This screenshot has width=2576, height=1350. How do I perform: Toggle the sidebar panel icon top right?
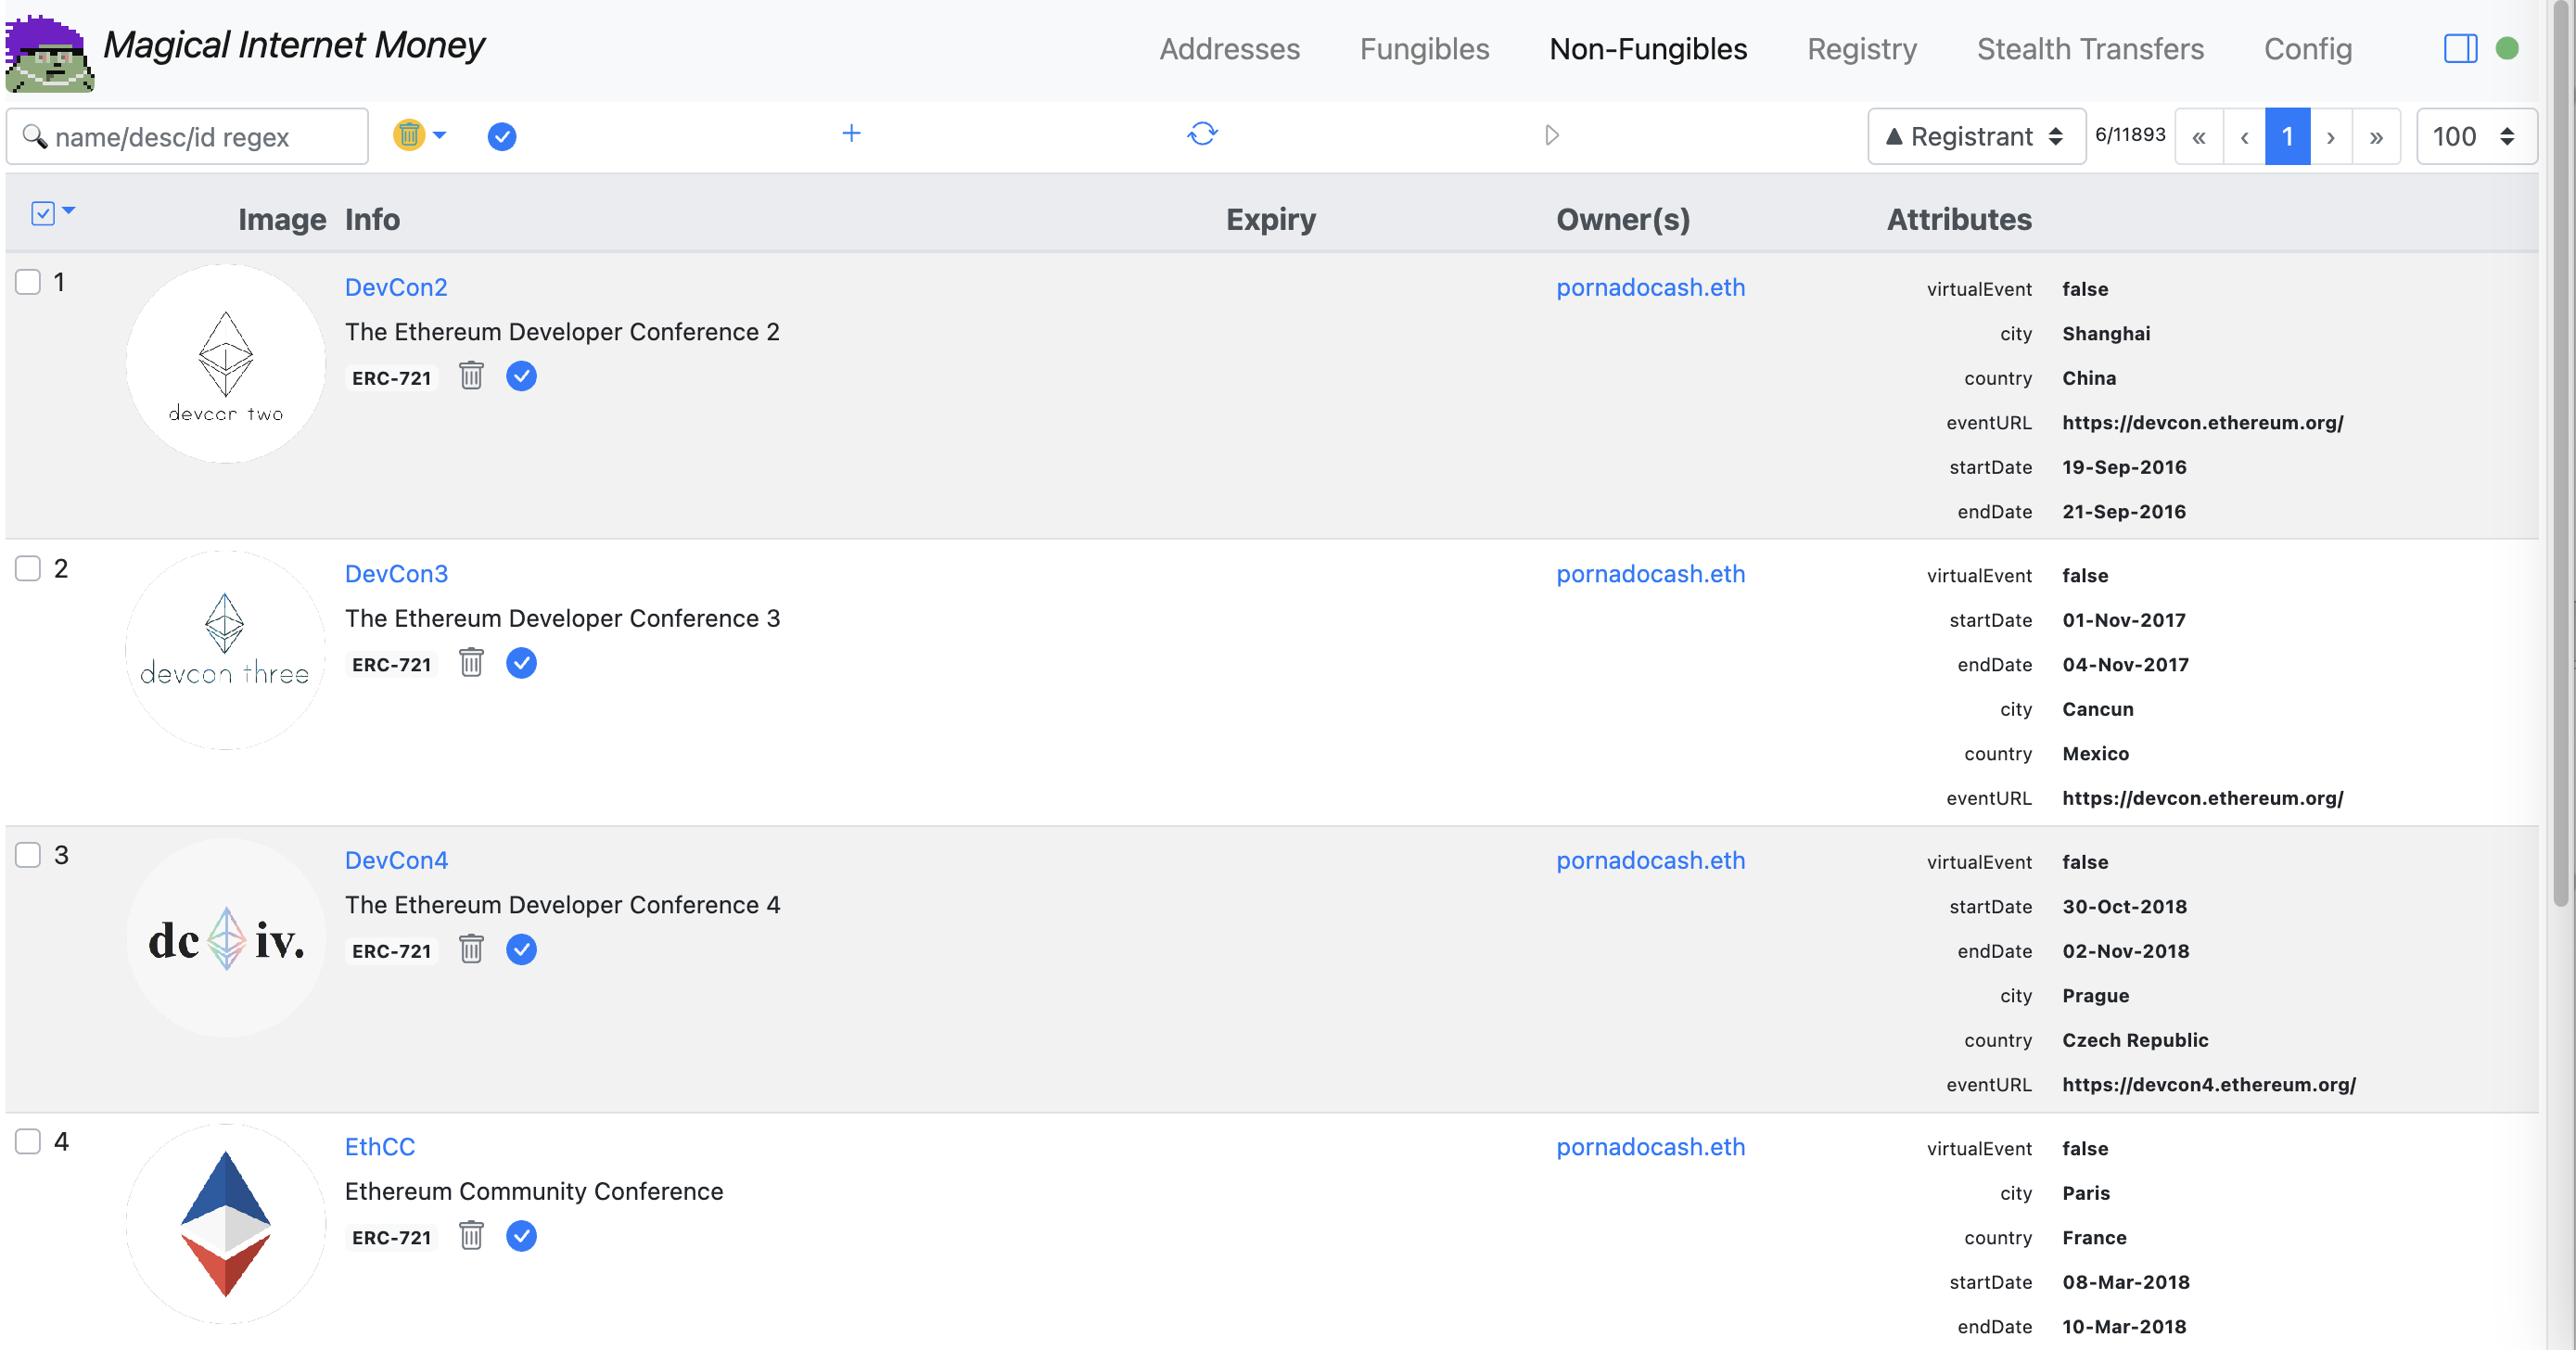[x=2460, y=48]
